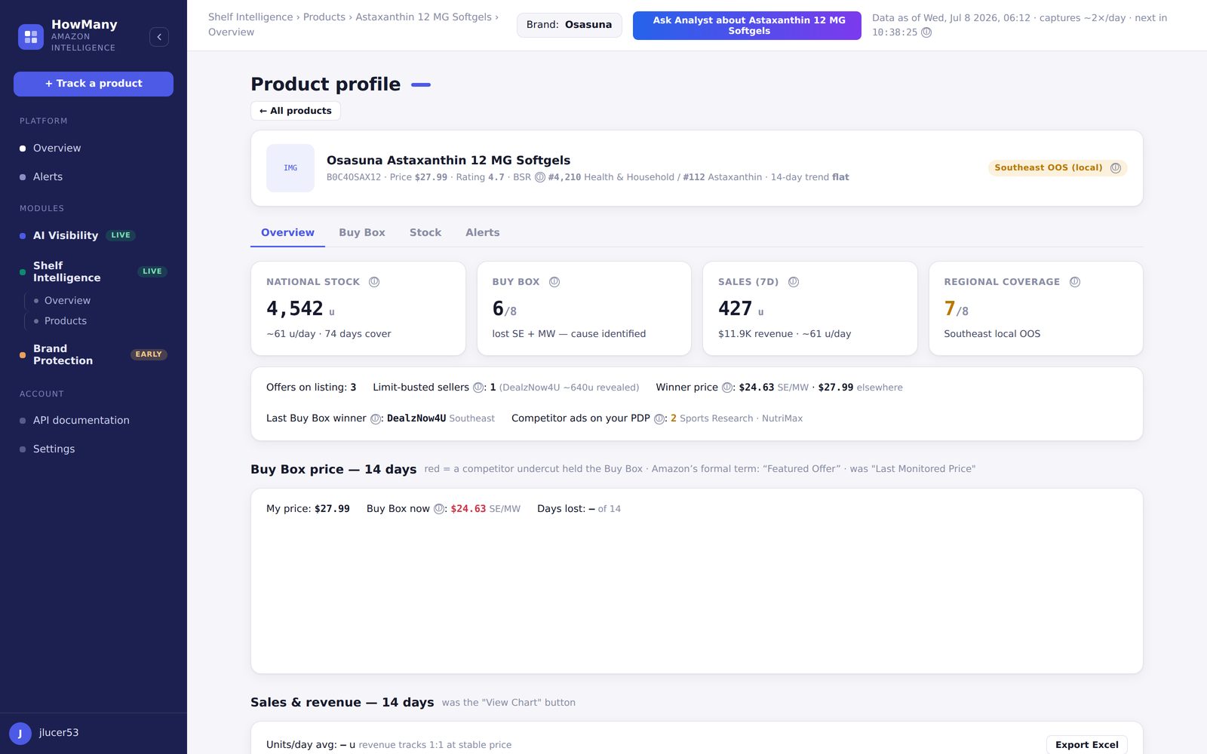
Task: Click 'lost SE + MW — cause identified' text
Action: pyautogui.click(x=570, y=334)
